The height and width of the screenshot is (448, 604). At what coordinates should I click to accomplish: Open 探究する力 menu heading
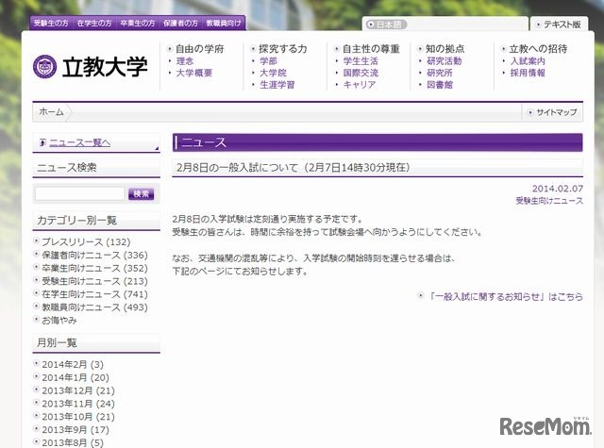point(283,49)
